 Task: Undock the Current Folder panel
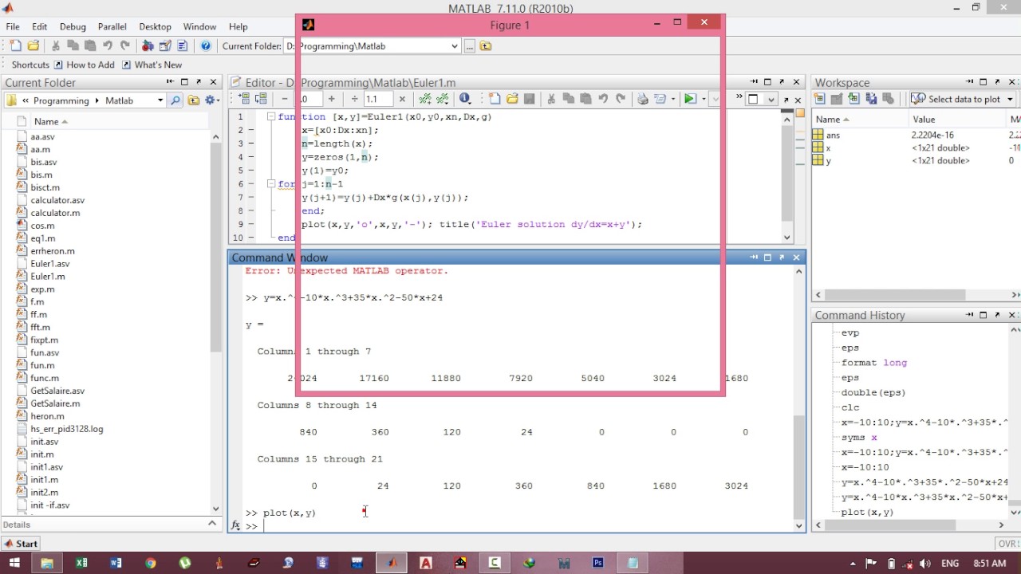pyautogui.click(x=199, y=82)
